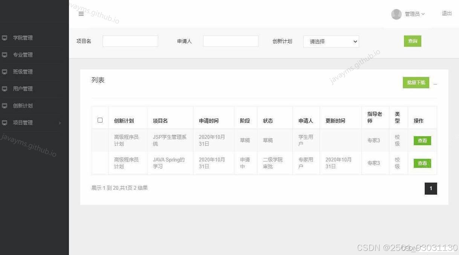Focus the 申请人 input field
459x255 pixels.
click(x=231, y=41)
